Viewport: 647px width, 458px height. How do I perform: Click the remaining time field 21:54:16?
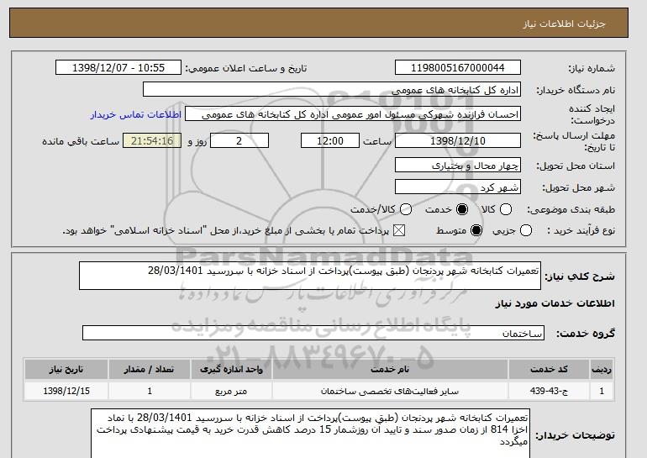(x=152, y=140)
